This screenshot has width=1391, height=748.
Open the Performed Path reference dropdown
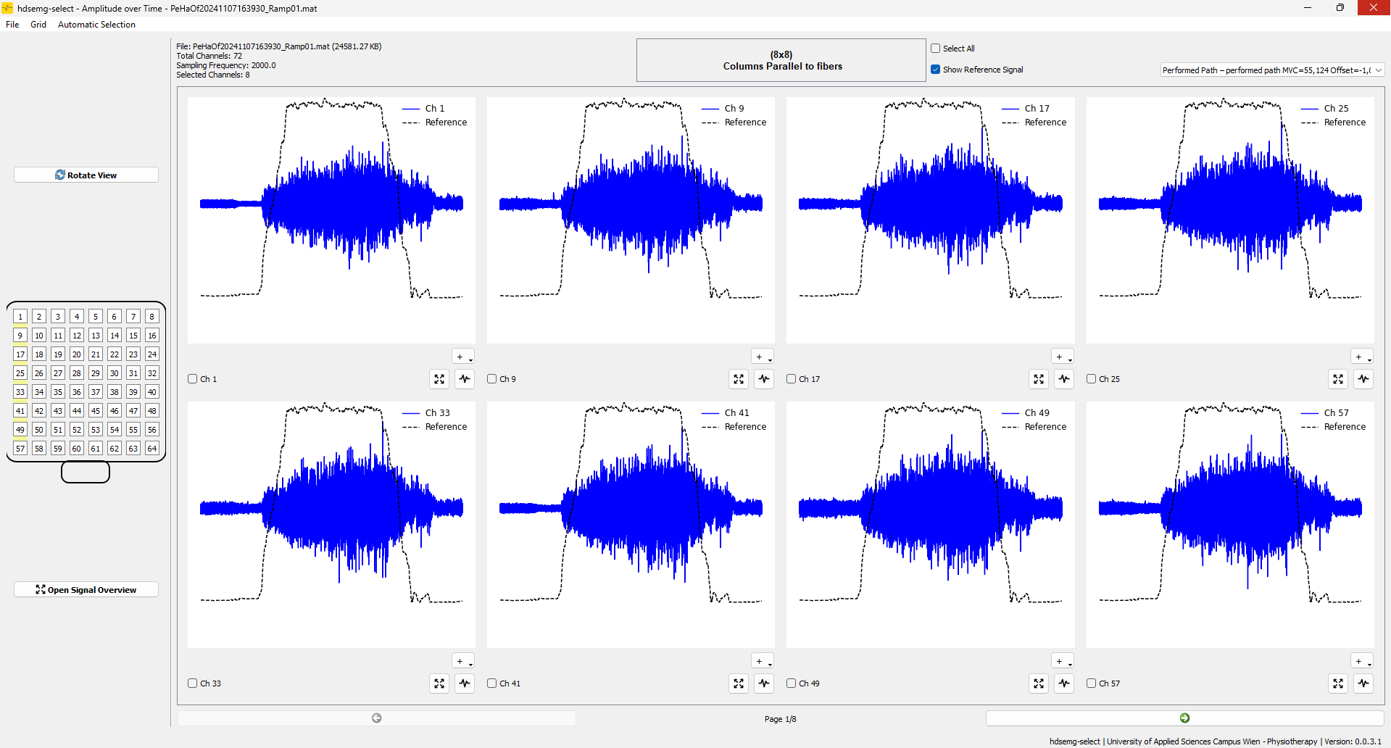click(x=1272, y=70)
